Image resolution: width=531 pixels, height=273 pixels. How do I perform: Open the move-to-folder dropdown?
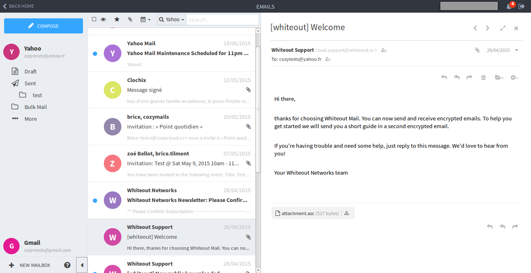coord(499,77)
